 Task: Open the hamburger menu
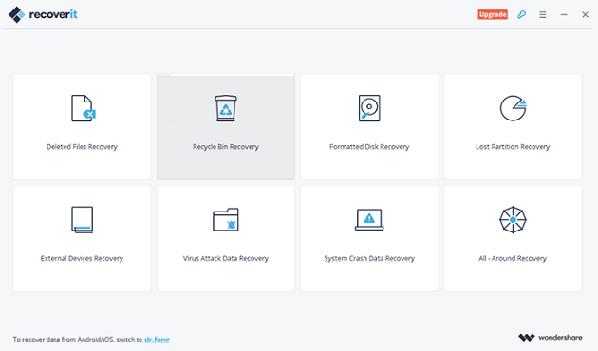coord(543,14)
